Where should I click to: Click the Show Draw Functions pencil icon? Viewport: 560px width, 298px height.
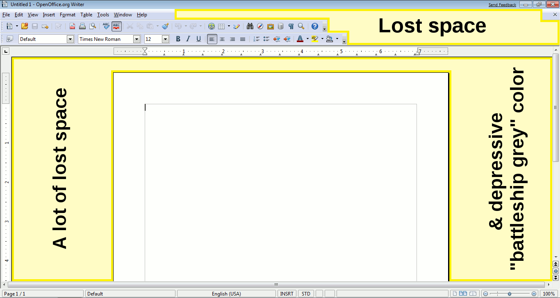(237, 26)
